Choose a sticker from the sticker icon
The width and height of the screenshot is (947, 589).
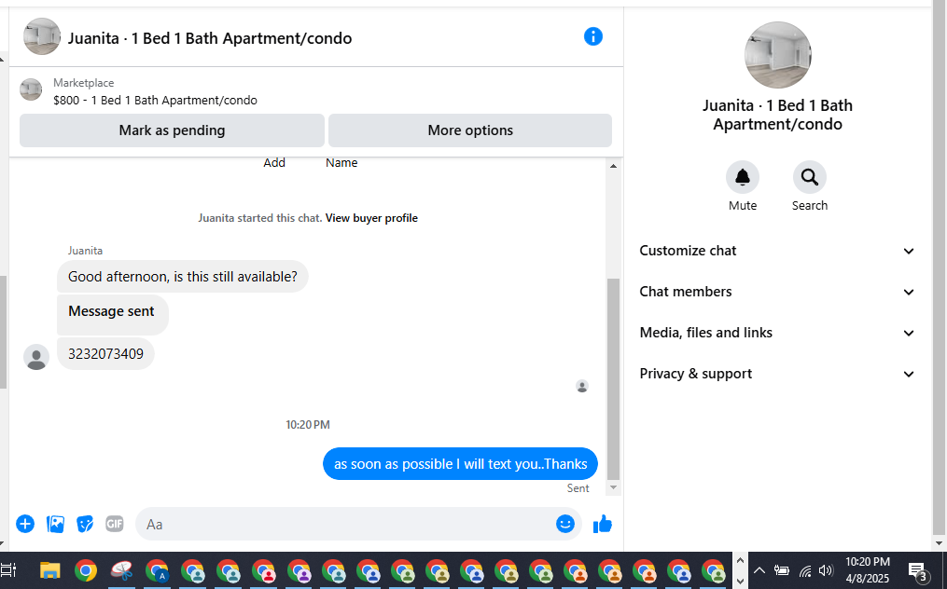coord(85,524)
